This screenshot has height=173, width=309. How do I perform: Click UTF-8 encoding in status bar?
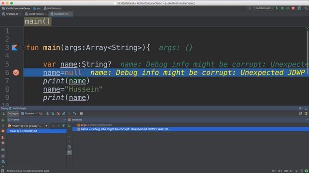coord(288,171)
